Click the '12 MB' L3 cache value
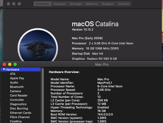Image resolution: width=163 pixels, height=123 pixels. pyautogui.click(x=102, y=104)
